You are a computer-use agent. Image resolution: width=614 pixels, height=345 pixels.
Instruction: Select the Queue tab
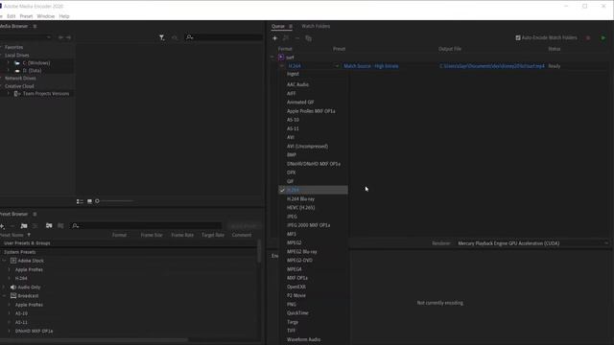(x=278, y=26)
